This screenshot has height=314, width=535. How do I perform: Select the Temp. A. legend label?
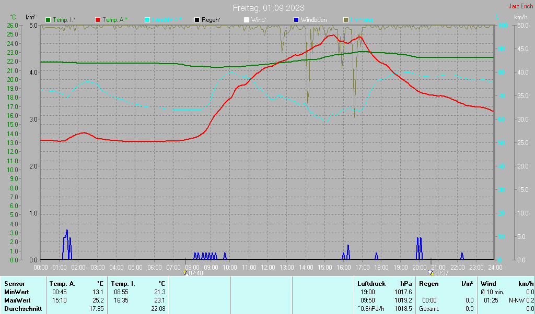(x=115, y=20)
